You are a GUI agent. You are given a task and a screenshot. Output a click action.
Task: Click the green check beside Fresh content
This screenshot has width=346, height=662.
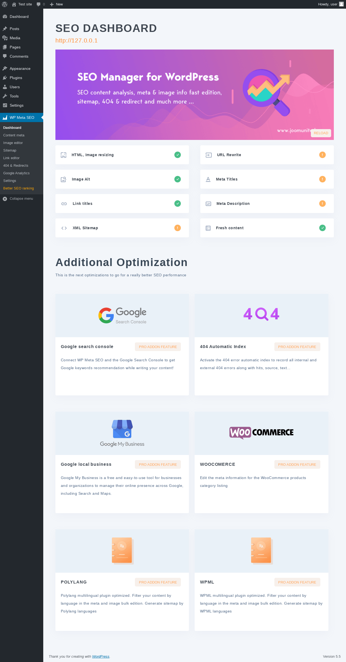(x=322, y=228)
